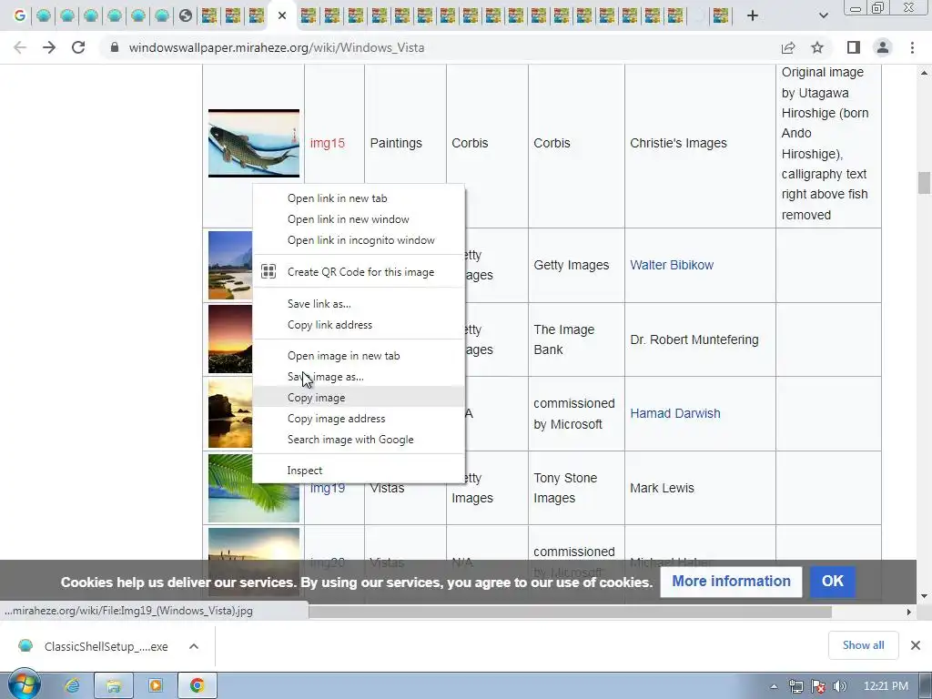The height and width of the screenshot is (699, 932).
Task: Open the img15 red link
Action: (328, 143)
